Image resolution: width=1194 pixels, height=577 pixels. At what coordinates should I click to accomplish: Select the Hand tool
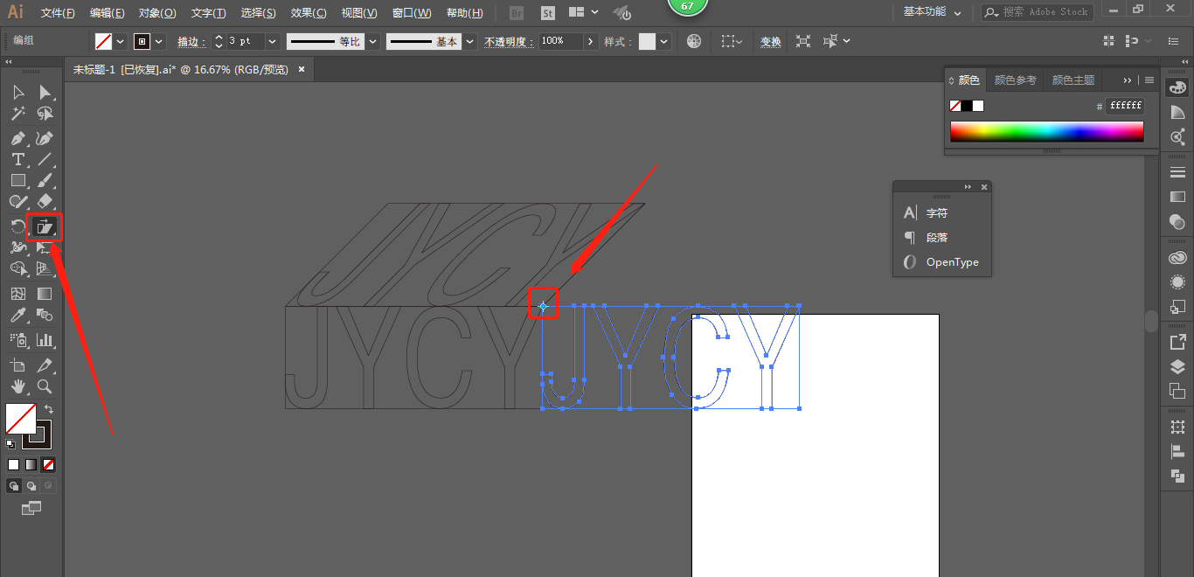pos(18,386)
